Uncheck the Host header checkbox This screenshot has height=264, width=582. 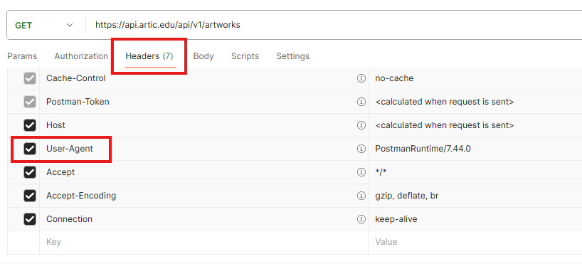click(30, 125)
